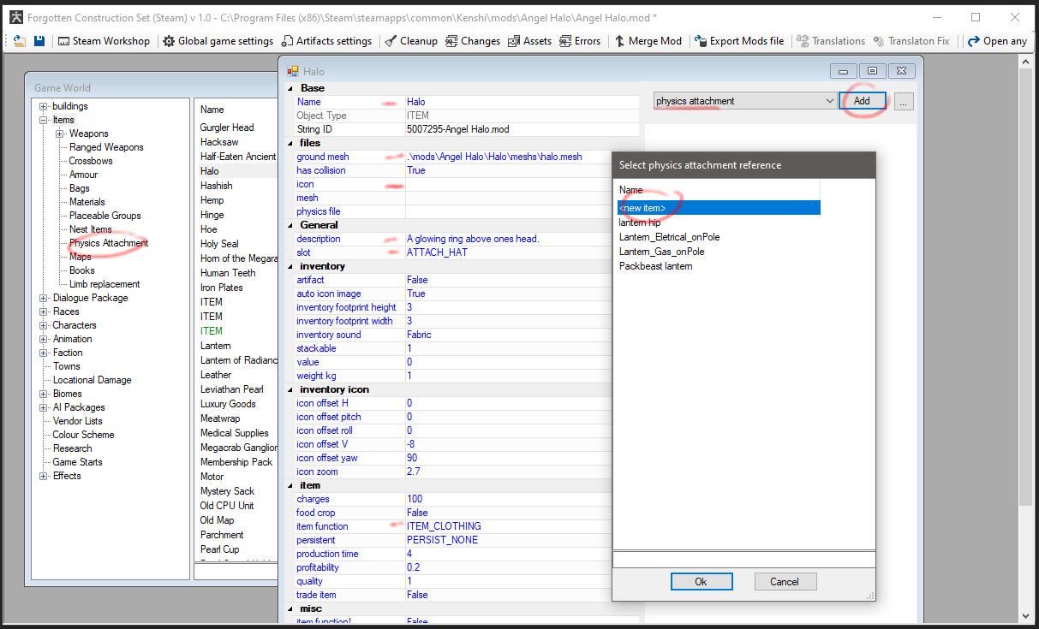Collapse the files property section
1039x629 pixels.
(290, 143)
